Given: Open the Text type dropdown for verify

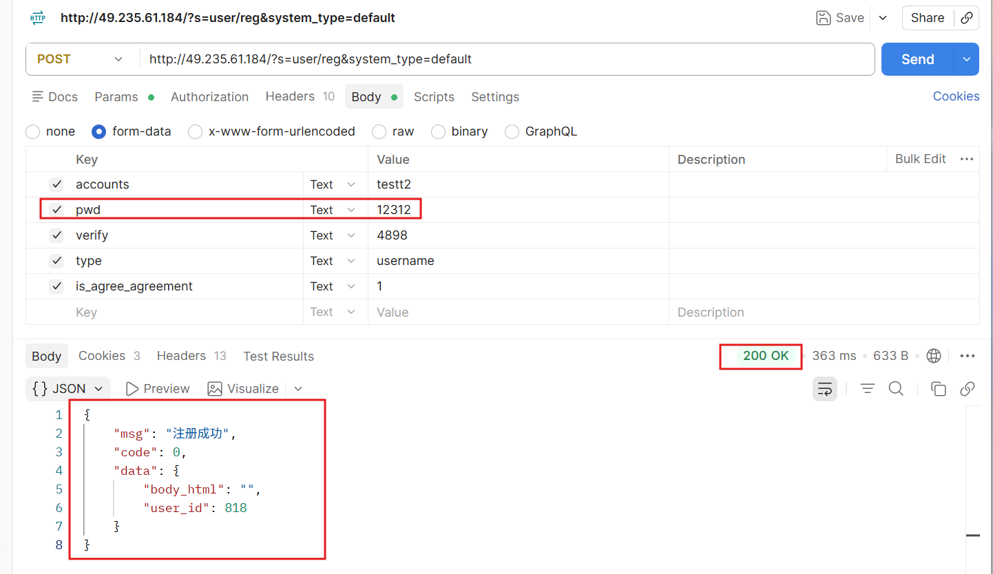Looking at the screenshot, I should click(x=333, y=235).
